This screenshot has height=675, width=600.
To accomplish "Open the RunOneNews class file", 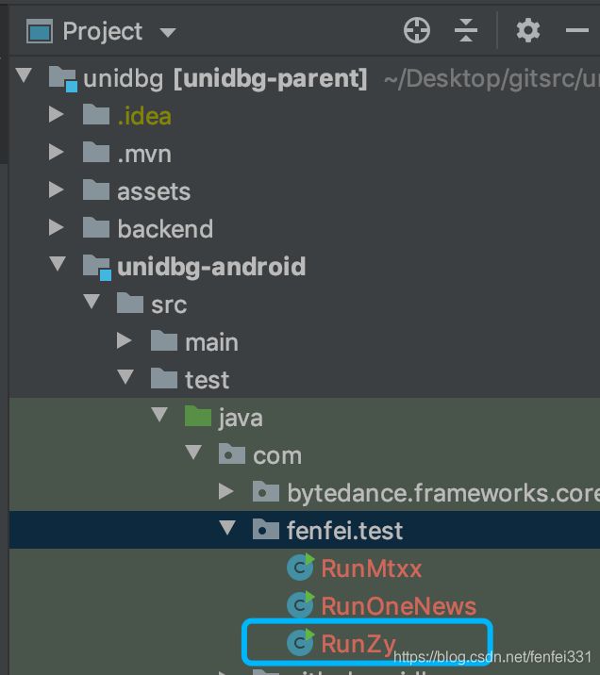I will [x=399, y=605].
